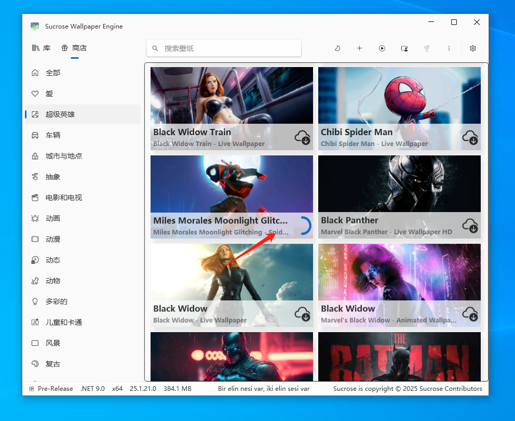Open the 库 (Library) tab
The height and width of the screenshot is (421, 515).
(41, 48)
